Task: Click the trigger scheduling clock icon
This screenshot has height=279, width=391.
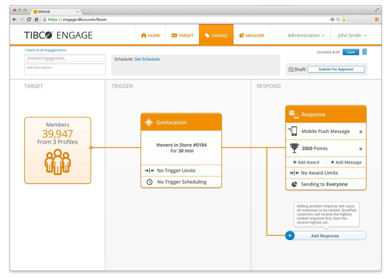Action: point(150,182)
